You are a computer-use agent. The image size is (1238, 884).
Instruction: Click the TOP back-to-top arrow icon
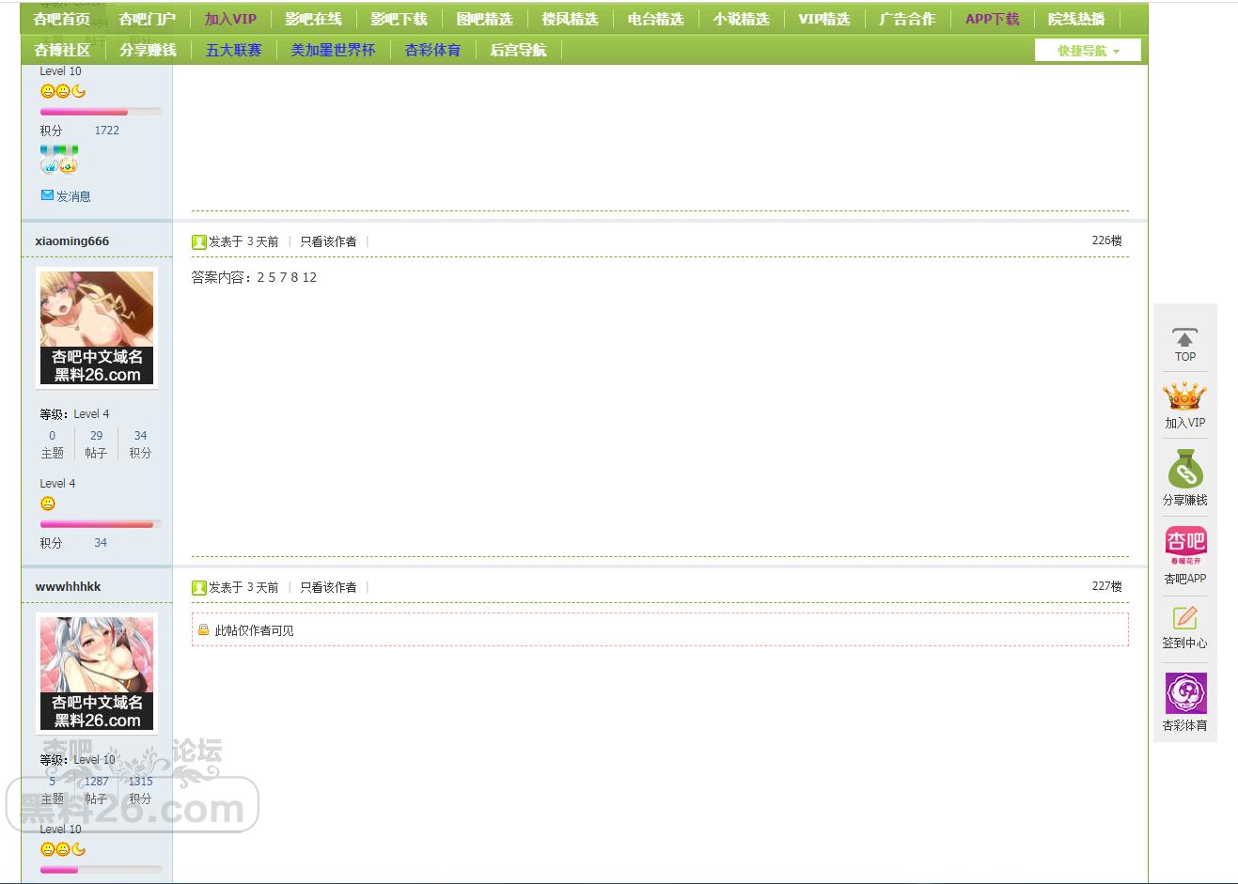pos(1184,338)
